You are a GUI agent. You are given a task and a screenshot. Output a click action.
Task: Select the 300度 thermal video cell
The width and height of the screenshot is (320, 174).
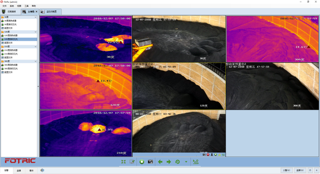(x=272, y=39)
